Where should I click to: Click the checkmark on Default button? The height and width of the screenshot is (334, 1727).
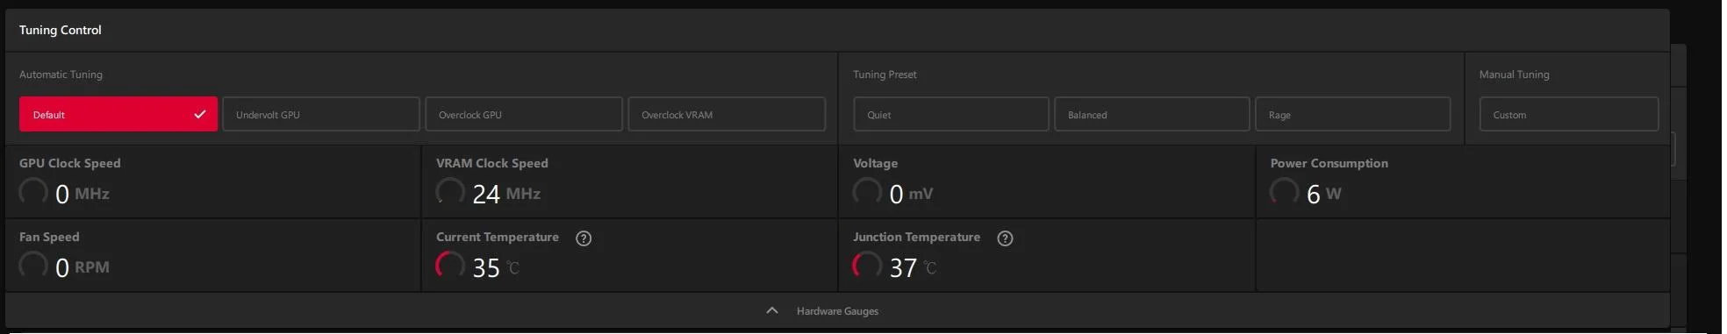point(200,114)
